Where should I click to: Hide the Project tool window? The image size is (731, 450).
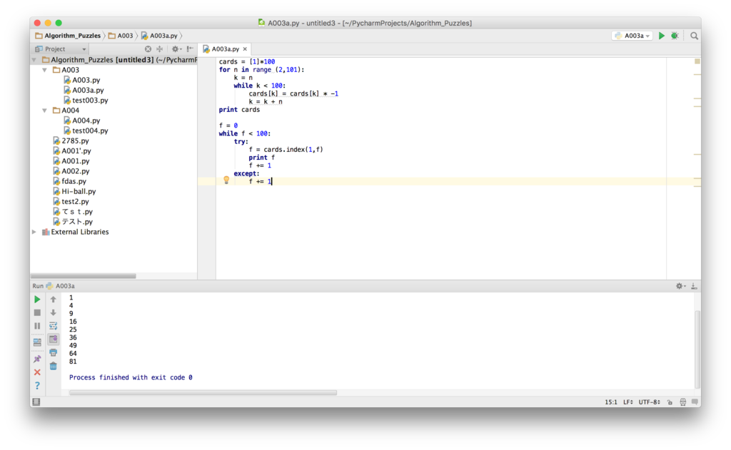coord(190,49)
